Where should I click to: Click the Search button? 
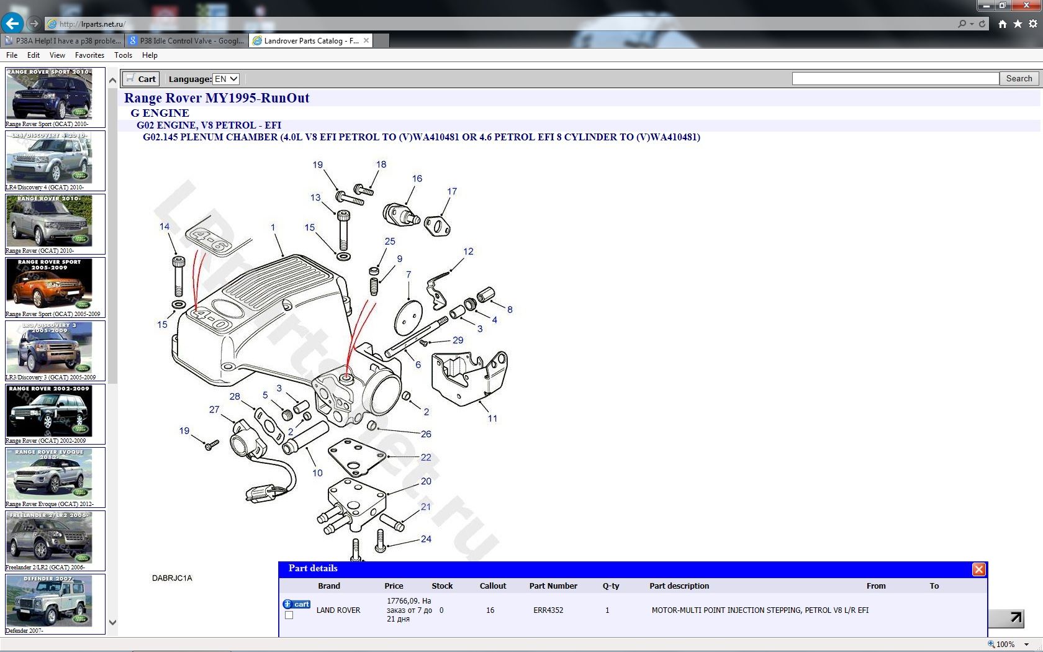pyautogui.click(x=1019, y=78)
